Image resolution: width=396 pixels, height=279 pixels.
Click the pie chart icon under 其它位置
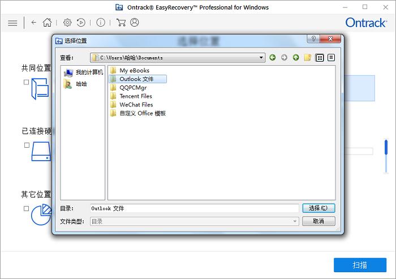pyautogui.click(x=41, y=214)
